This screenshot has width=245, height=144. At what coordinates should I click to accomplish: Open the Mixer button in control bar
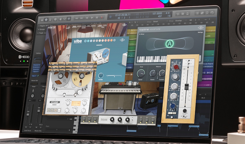(65, 19)
